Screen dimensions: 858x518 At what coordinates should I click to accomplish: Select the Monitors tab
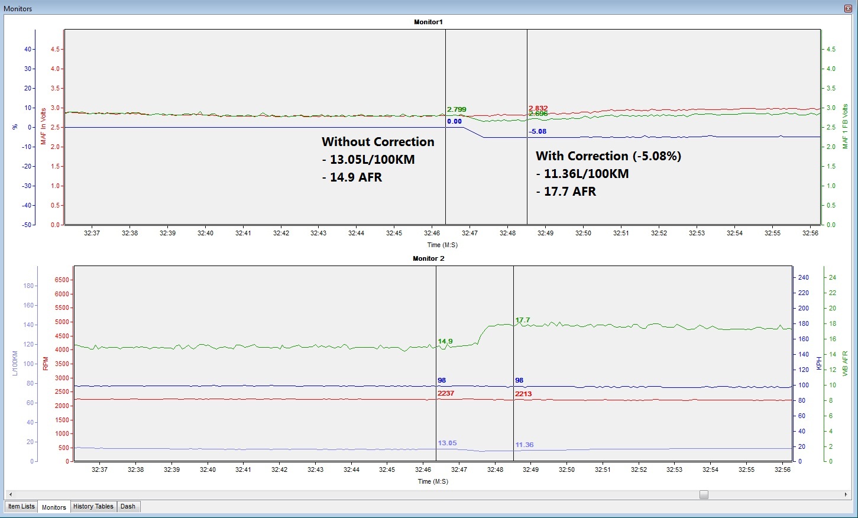(54, 507)
